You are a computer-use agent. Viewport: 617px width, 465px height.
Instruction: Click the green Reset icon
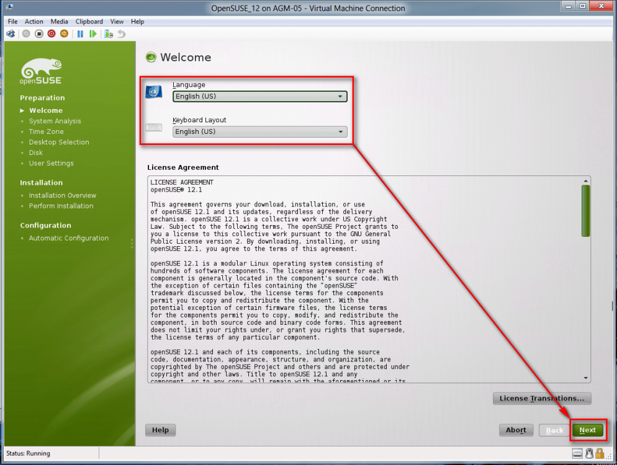93,34
